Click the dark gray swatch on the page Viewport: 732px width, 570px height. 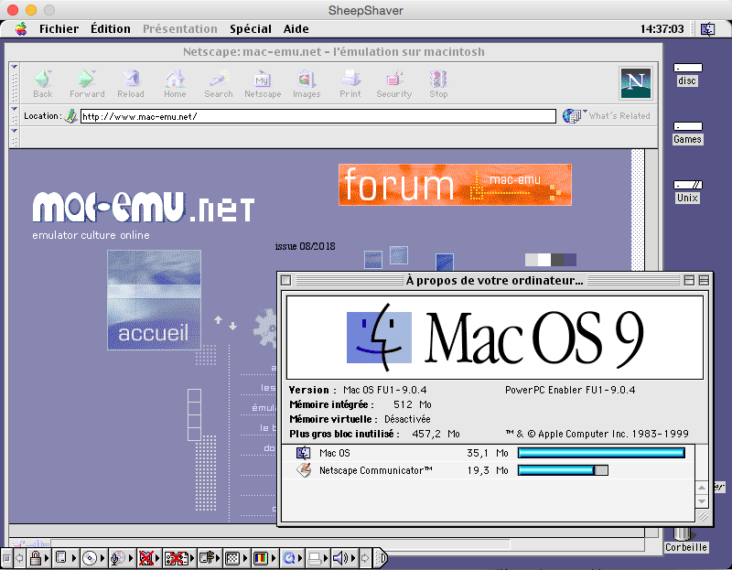557,260
